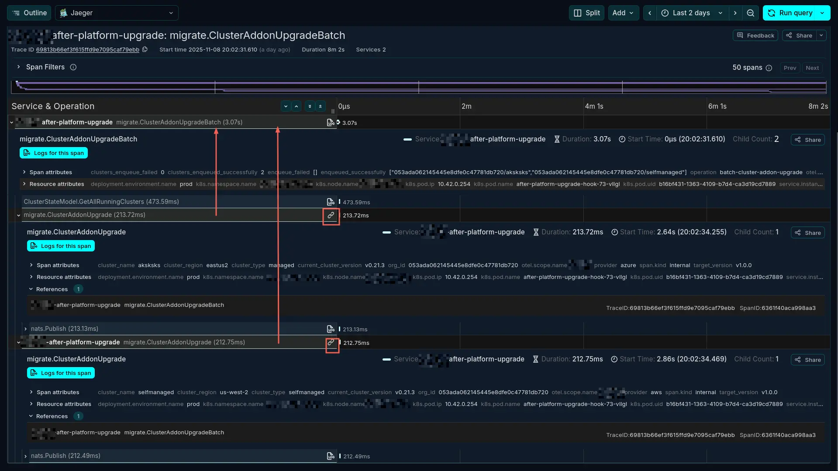Viewport: 838px width, 471px height.
Task: Copy the Trace ID using the copy icon
Action: pos(145,50)
